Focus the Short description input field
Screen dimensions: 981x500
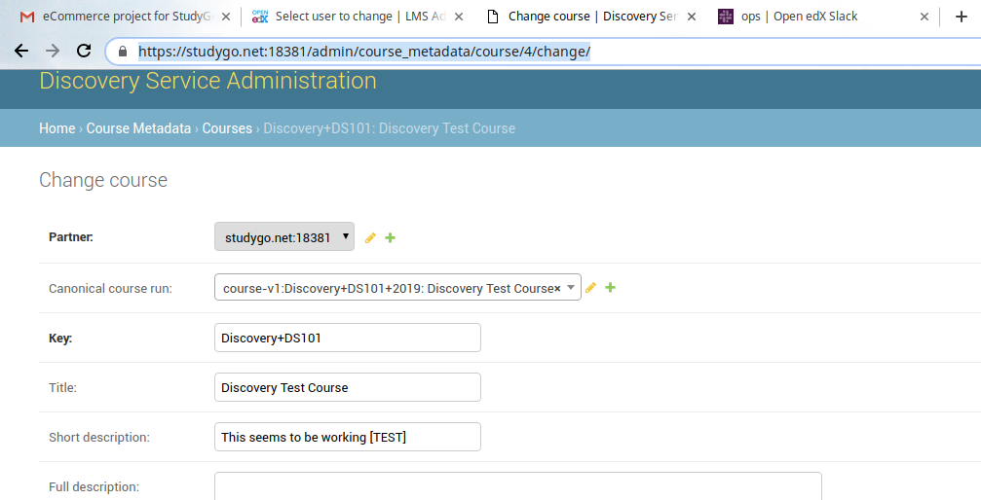click(347, 437)
